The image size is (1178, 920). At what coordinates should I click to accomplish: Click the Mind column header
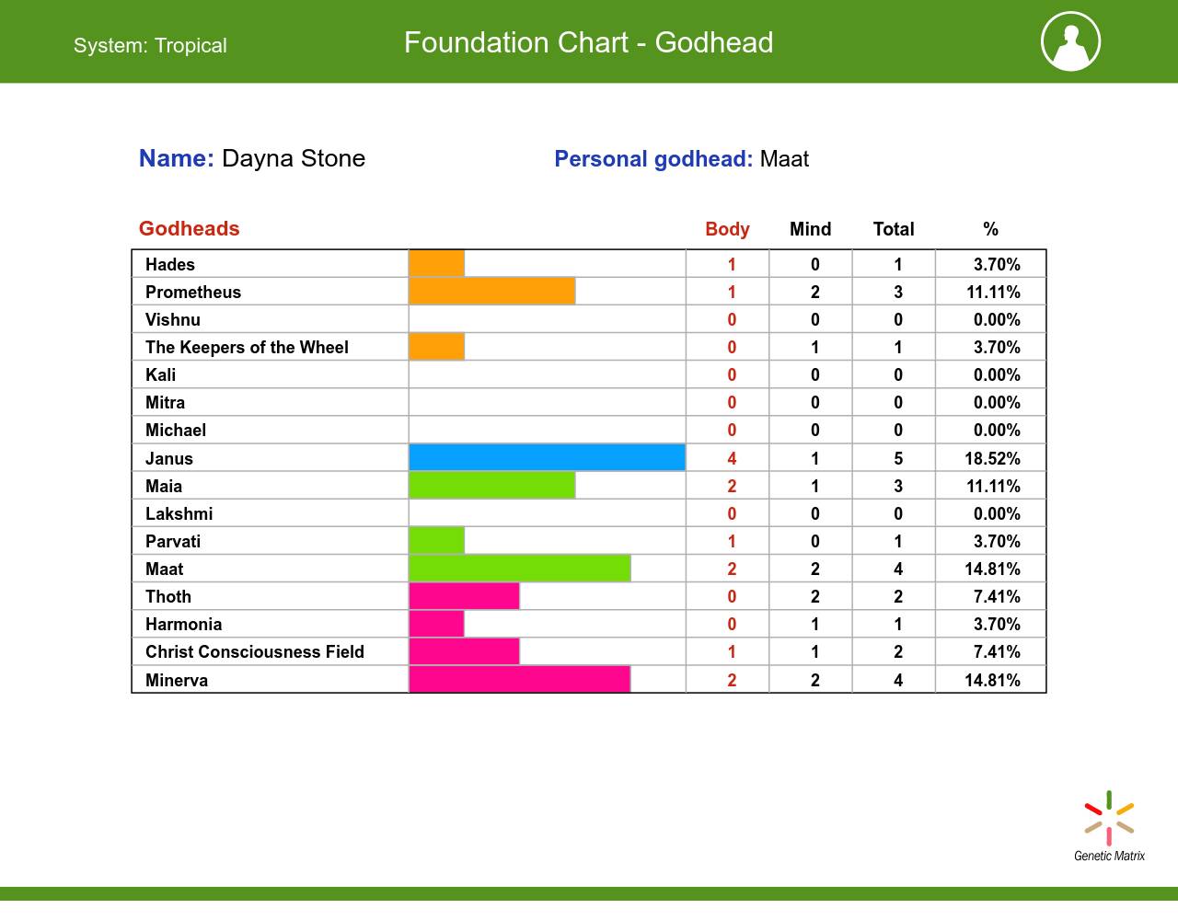coord(810,229)
